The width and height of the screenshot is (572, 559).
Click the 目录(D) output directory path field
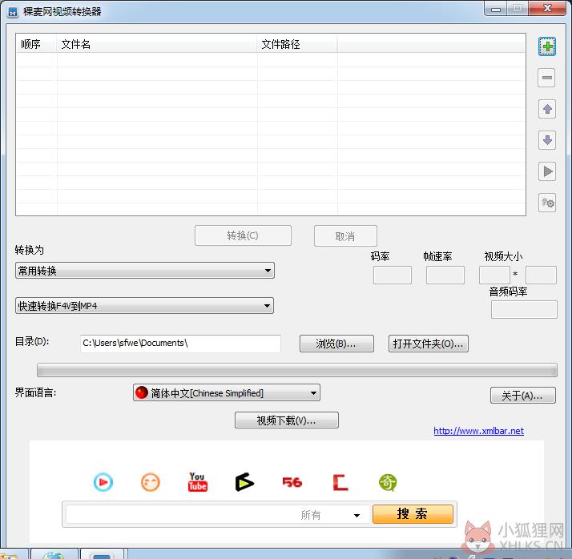[180, 344]
